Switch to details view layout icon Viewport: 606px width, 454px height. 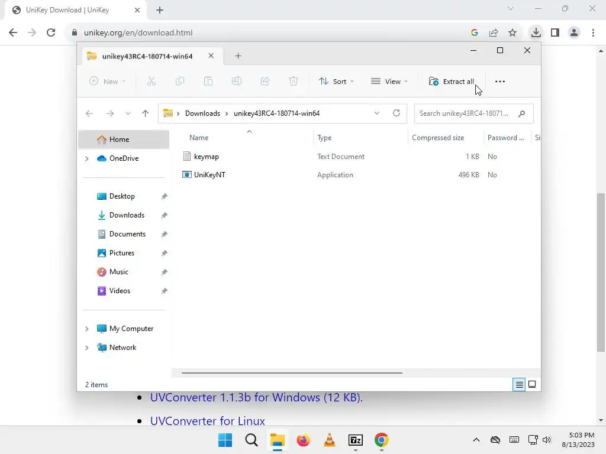click(519, 384)
